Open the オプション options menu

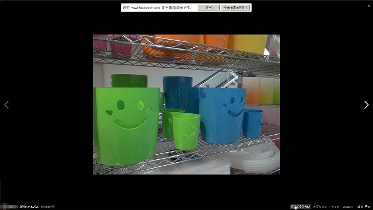320,206
